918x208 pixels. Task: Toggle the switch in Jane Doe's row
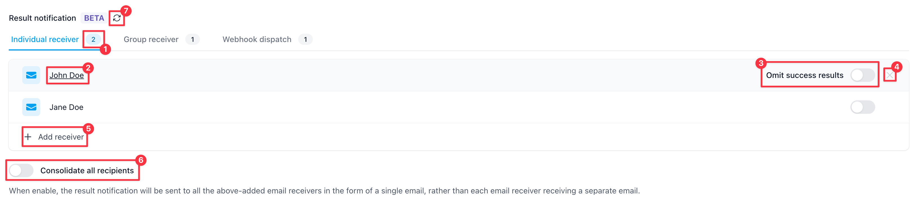point(863,107)
